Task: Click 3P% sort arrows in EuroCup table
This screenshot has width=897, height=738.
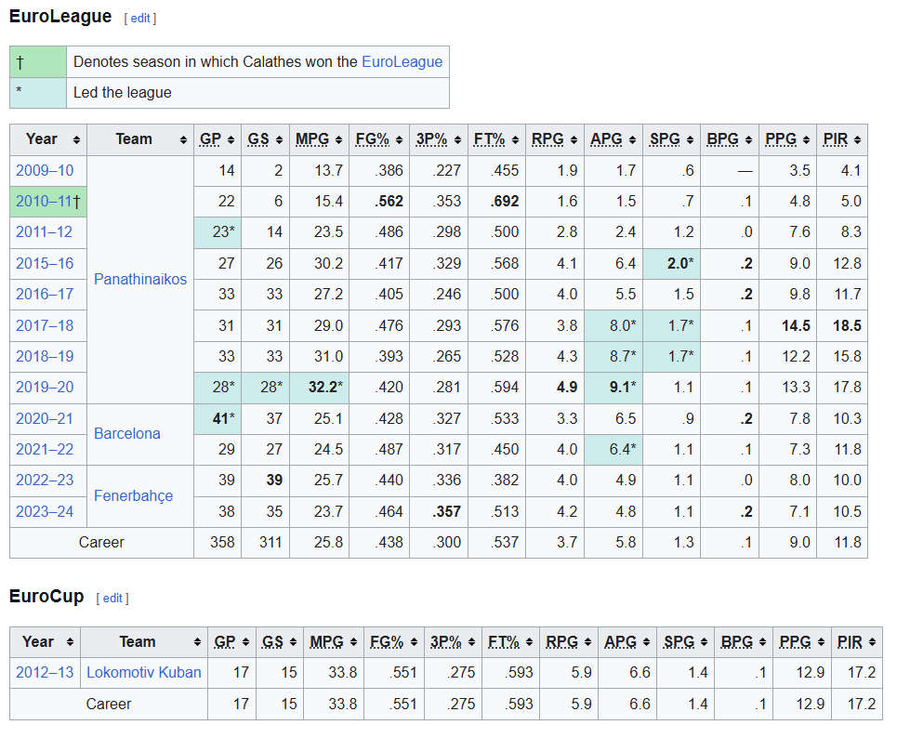Action: pos(471,642)
